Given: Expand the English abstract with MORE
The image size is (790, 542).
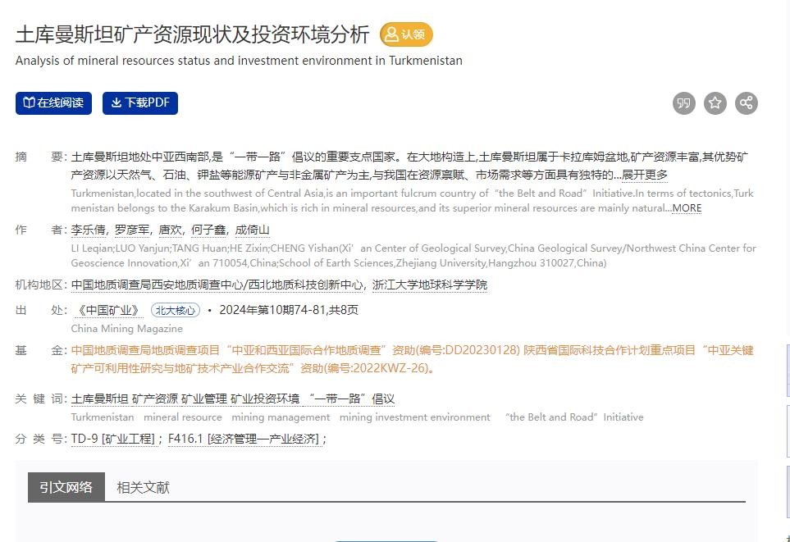Looking at the screenshot, I should (687, 208).
